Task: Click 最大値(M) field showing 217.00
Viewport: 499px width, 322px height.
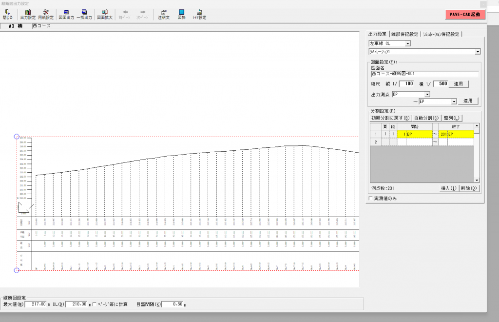Action: point(36,304)
